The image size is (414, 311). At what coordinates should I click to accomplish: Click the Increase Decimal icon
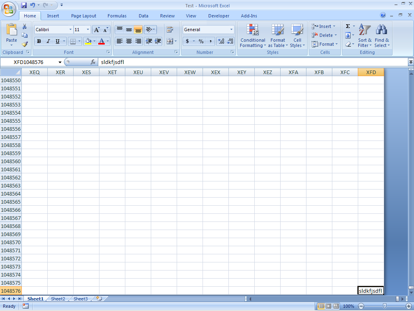[x=221, y=41]
